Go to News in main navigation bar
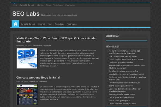This screenshot has height=107, width=161. click(x=50, y=24)
